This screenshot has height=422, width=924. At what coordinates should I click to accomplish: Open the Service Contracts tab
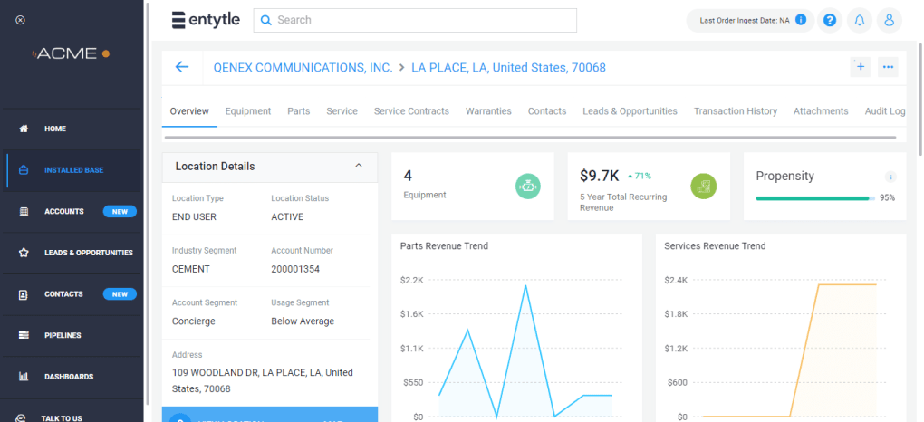tap(411, 110)
